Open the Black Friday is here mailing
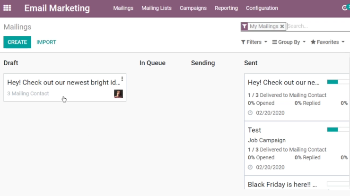 point(282,184)
